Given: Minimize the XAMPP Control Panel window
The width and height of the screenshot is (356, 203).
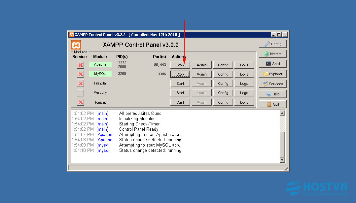Looking at the screenshot, I should [273, 34].
